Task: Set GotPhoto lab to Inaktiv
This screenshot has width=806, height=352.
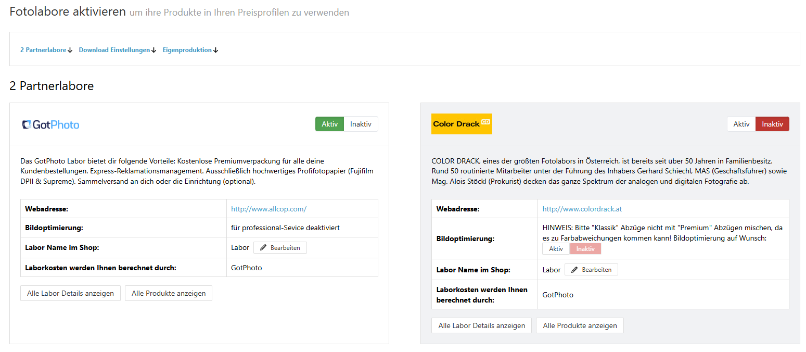Action: pos(361,124)
